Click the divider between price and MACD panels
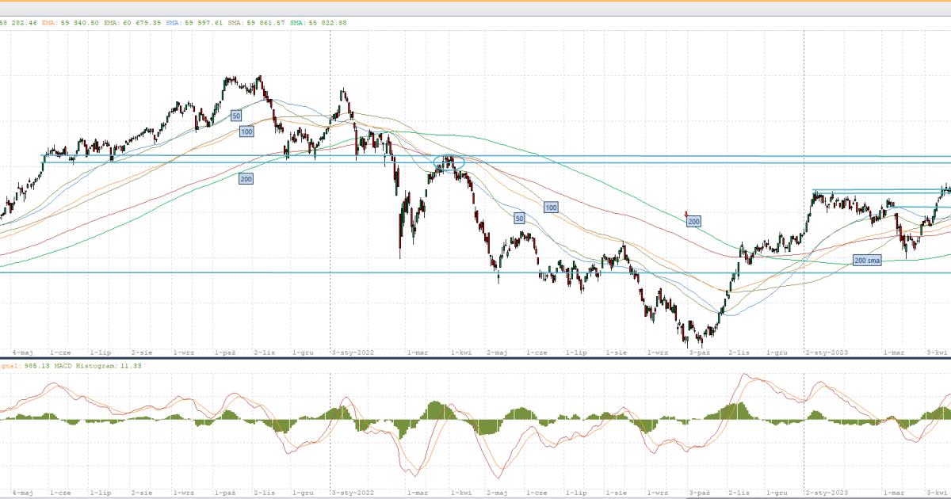Image resolution: width=951 pixels, height=499 pixels. 475,358
